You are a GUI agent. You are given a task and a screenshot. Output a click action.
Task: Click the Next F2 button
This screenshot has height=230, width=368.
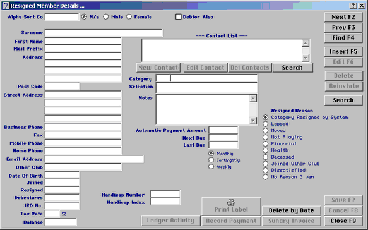(x=343, y=17)
